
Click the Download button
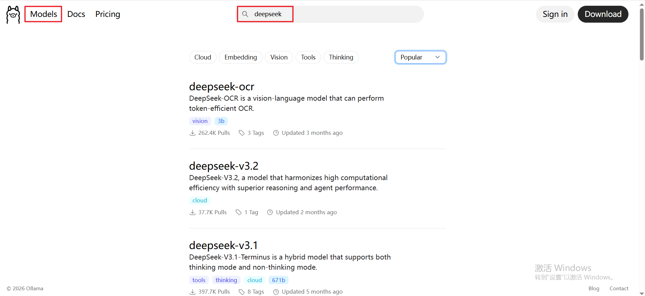pyautogui.click(x=603, y=14)
